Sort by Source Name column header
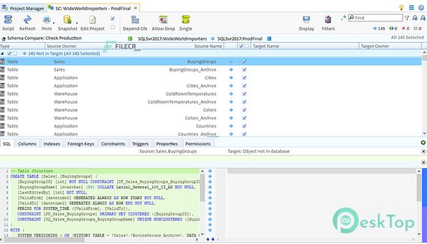 pyautogui.click(x=208, y=46)
